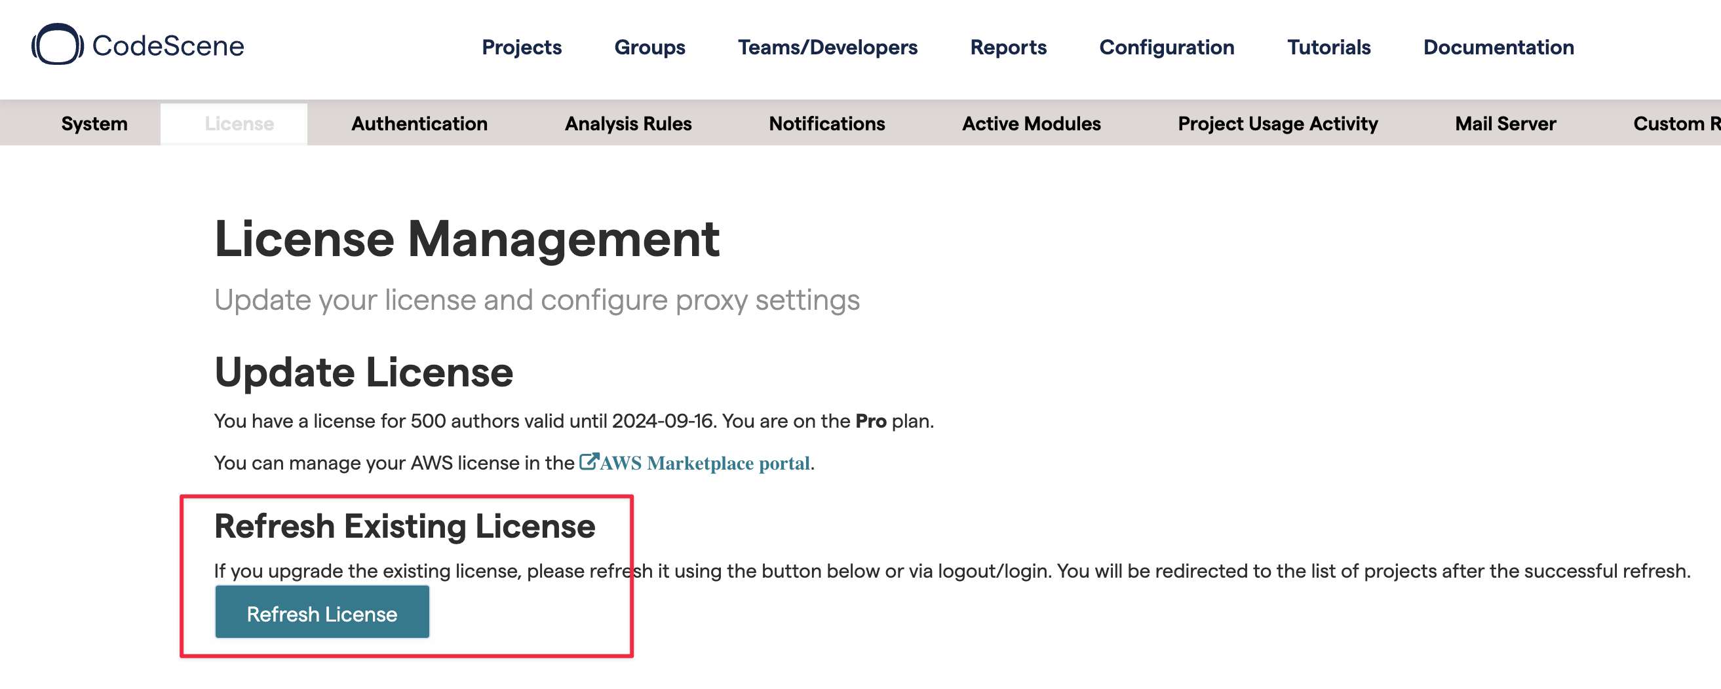The width and height of the screenshot is (1721, 689).
Task: Go to the Notifications tab
Action: click(826, 124)
